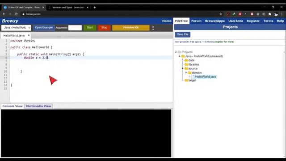The height and width of the screenshot is (161, 286).
Task: Open the Help page
Action: pos(280,21)
